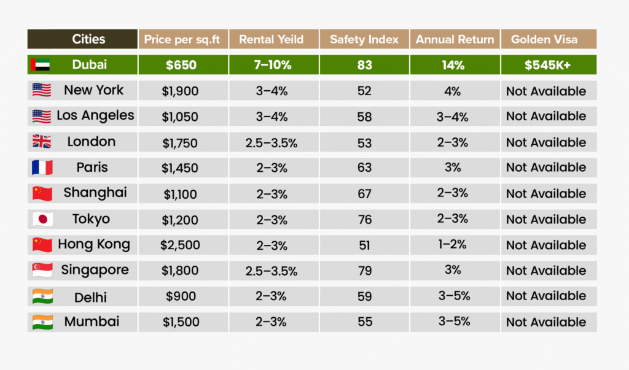Viewport: 629px width, 370px height.
Task: Click the UAE flag beside Dubai
Action: click(x=41, y=64)
